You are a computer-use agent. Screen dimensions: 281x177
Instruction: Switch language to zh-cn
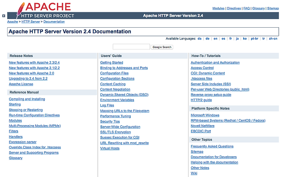(273, 39)
